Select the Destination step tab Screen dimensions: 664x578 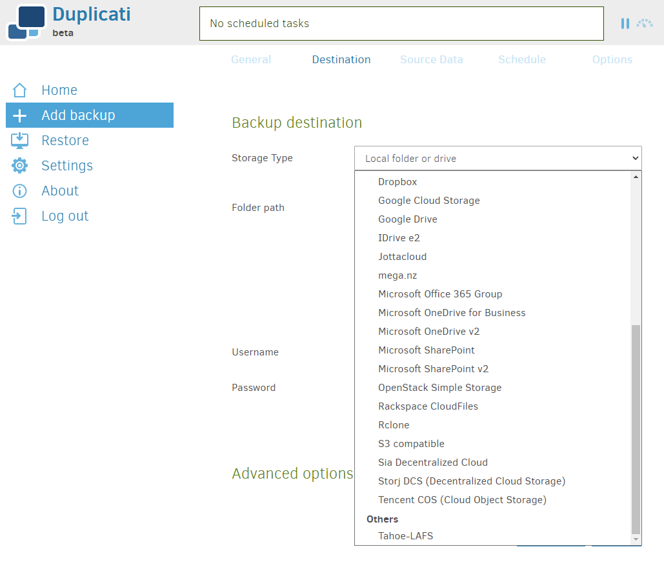[x=341, y=60]
